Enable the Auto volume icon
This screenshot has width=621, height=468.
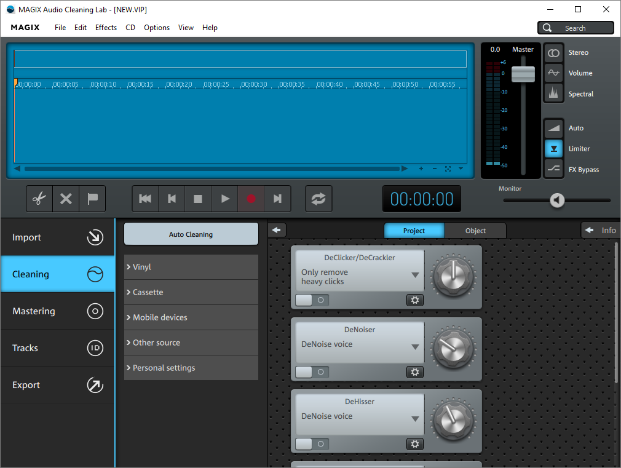[x=553, y=128]
